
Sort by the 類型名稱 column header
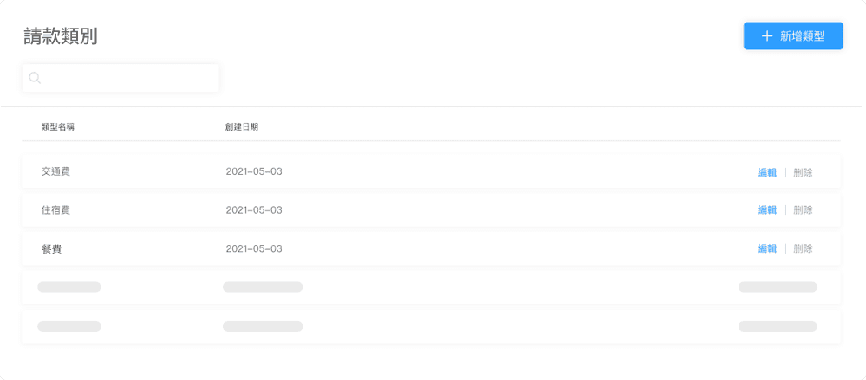[58, 127]
